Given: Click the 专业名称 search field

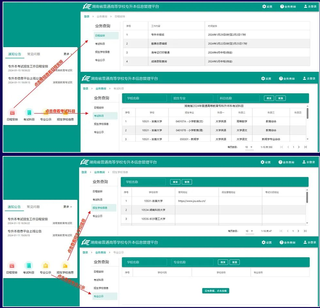Looking at the screenshot, I should pos(192,262).
